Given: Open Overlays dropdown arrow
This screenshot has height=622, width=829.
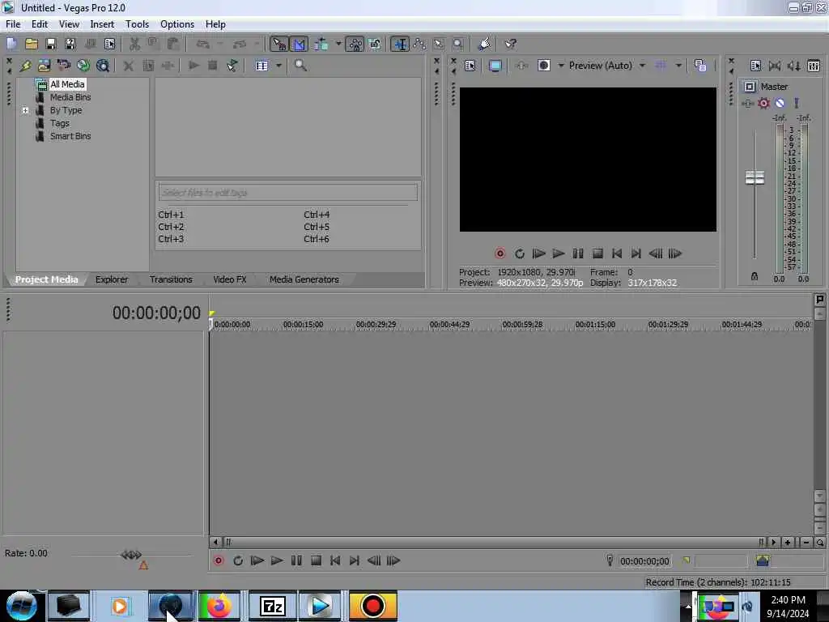Looking at the screenshot, I should (x=678, y=66).
